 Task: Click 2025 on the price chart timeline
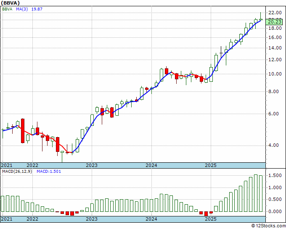211,165
